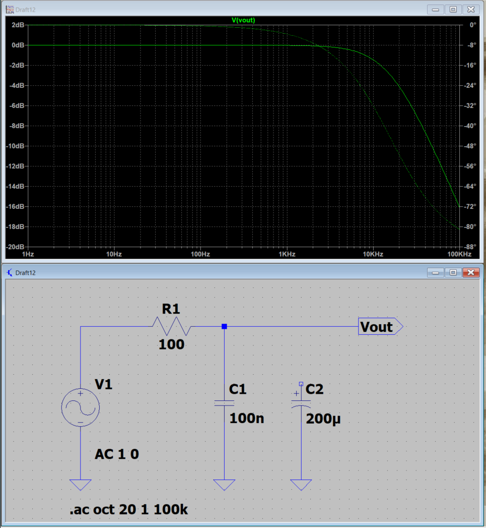
Task: Click the 1KHz label on frequency axis
Action: (287, 254)
